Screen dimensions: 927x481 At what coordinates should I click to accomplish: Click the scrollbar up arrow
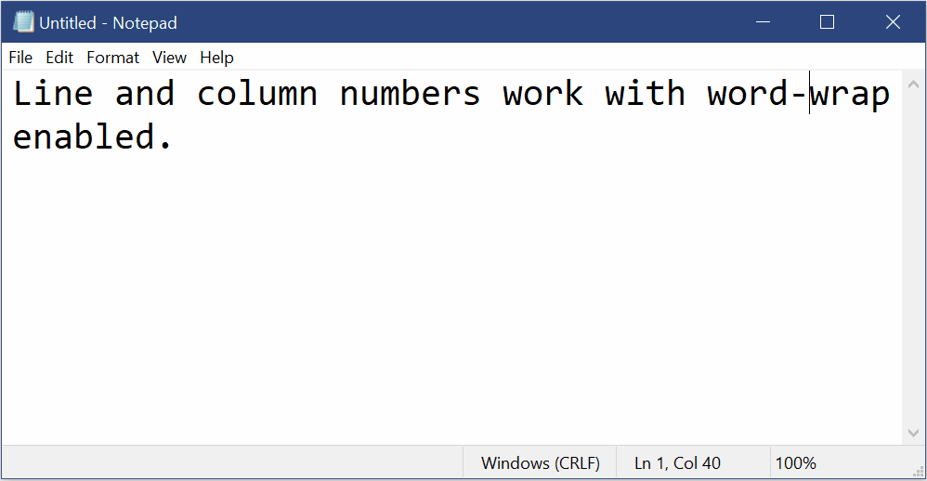pos(911,81)
